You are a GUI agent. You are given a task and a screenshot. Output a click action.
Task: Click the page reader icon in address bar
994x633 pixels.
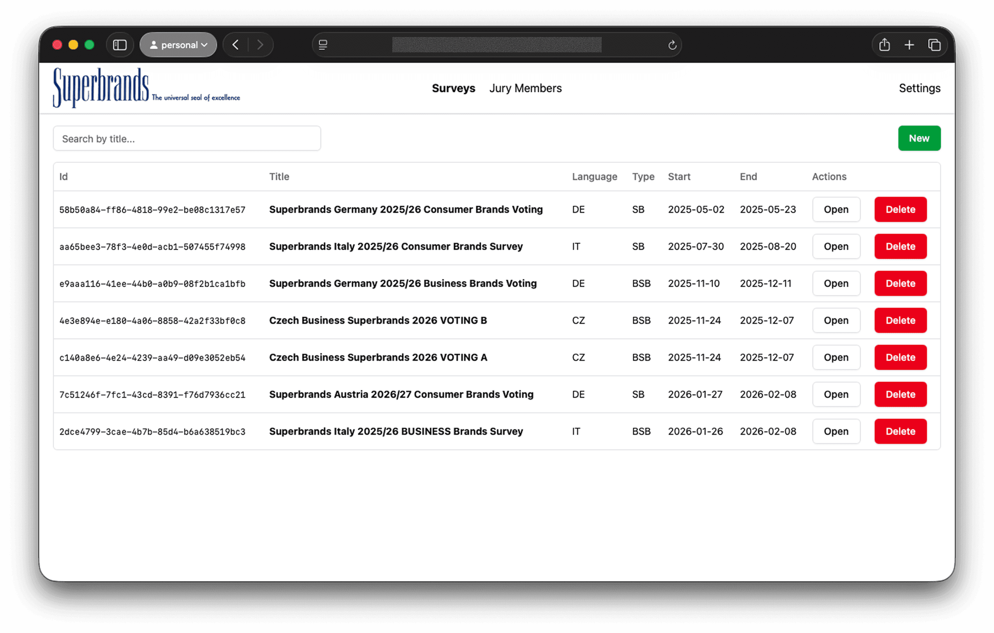(323, 45)
